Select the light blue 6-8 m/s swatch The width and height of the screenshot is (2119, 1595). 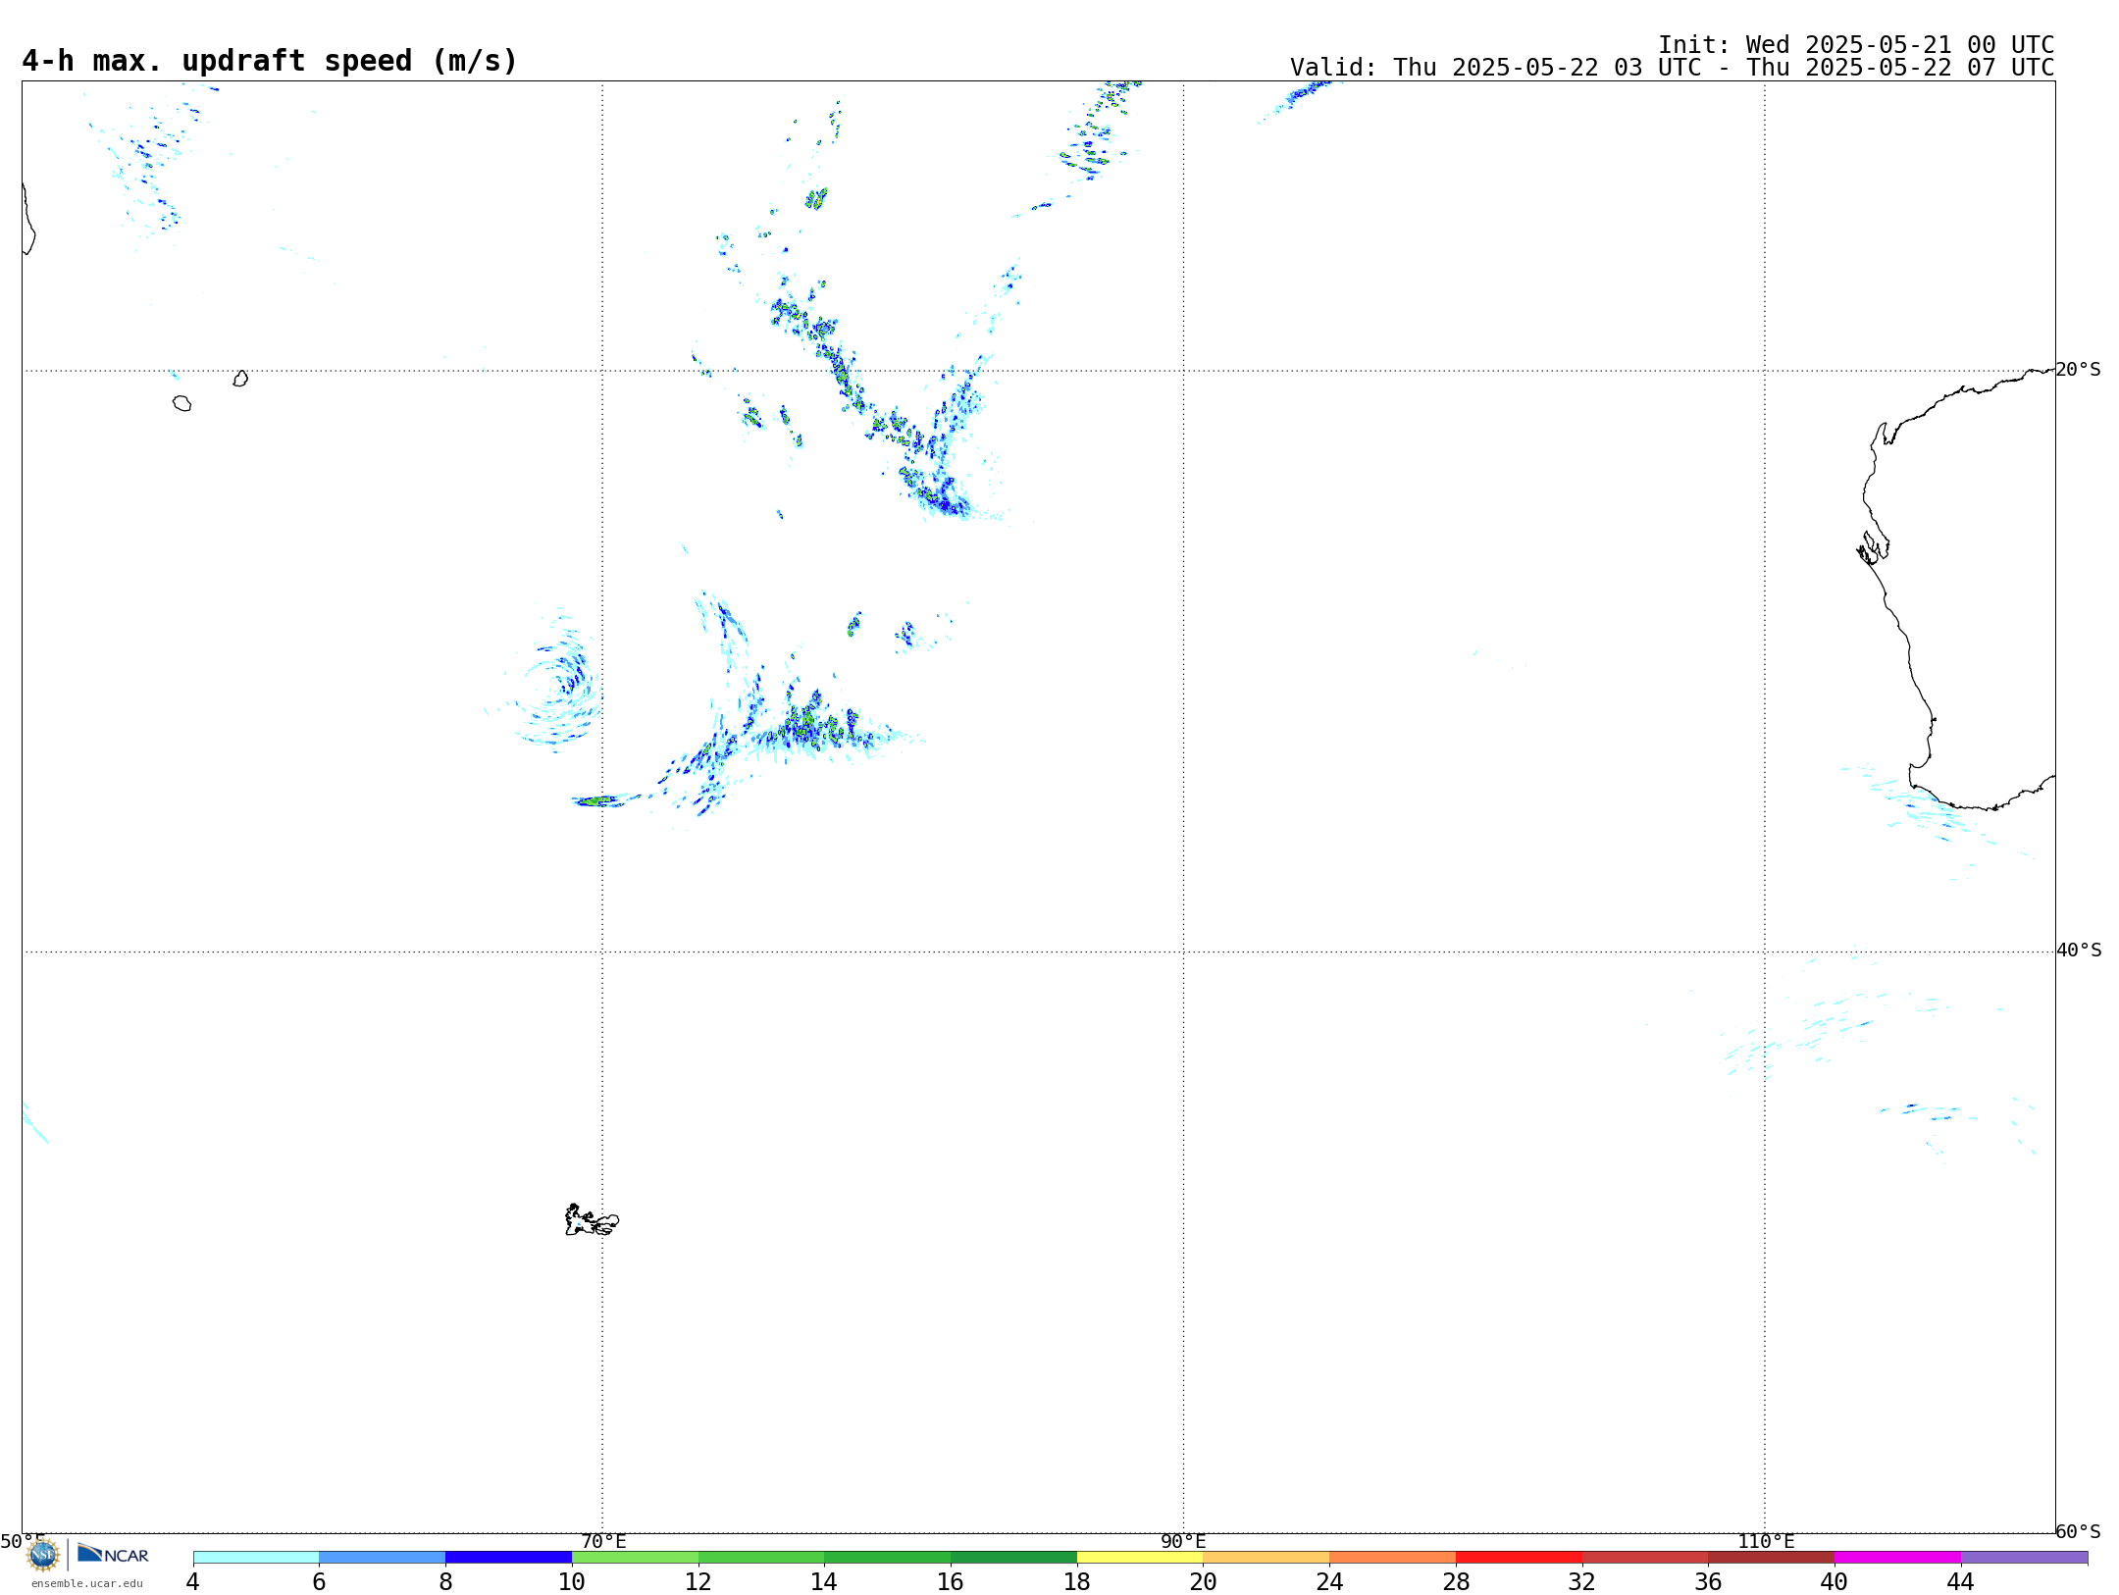click(x=383, y=1558)
